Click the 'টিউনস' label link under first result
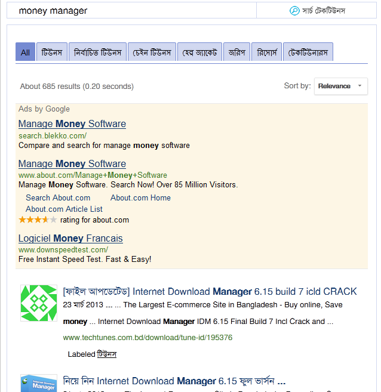 (x=106, y=354)
